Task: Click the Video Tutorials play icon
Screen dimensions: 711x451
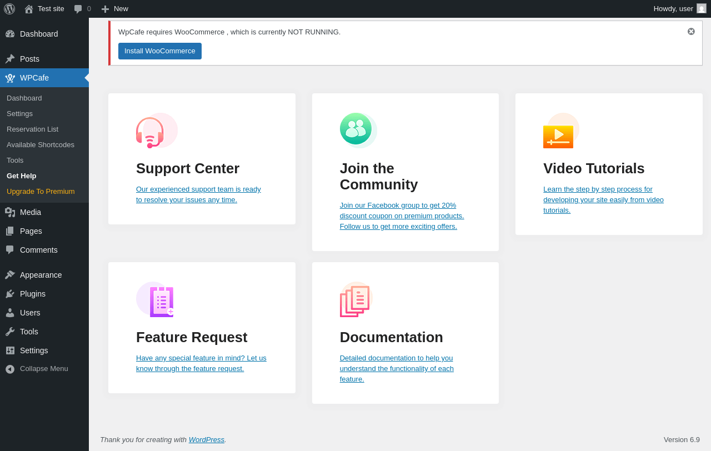Action: (x=558, y=135)
